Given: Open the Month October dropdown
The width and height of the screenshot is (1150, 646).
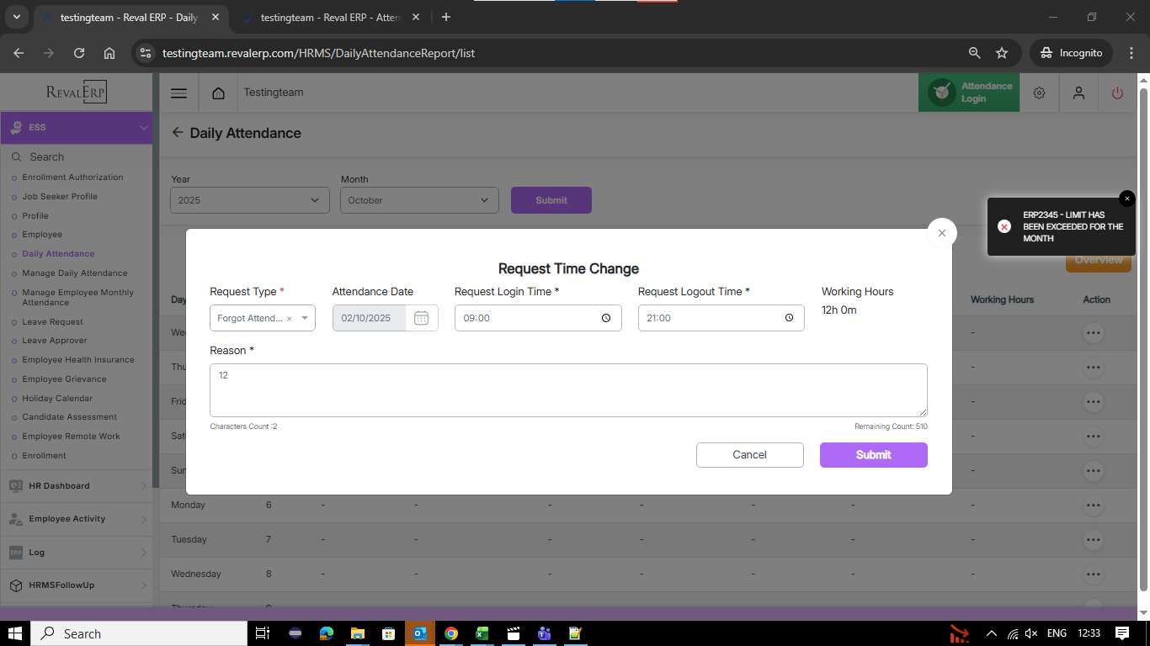Looking at the screenshot, I should (x=419, y=200).
